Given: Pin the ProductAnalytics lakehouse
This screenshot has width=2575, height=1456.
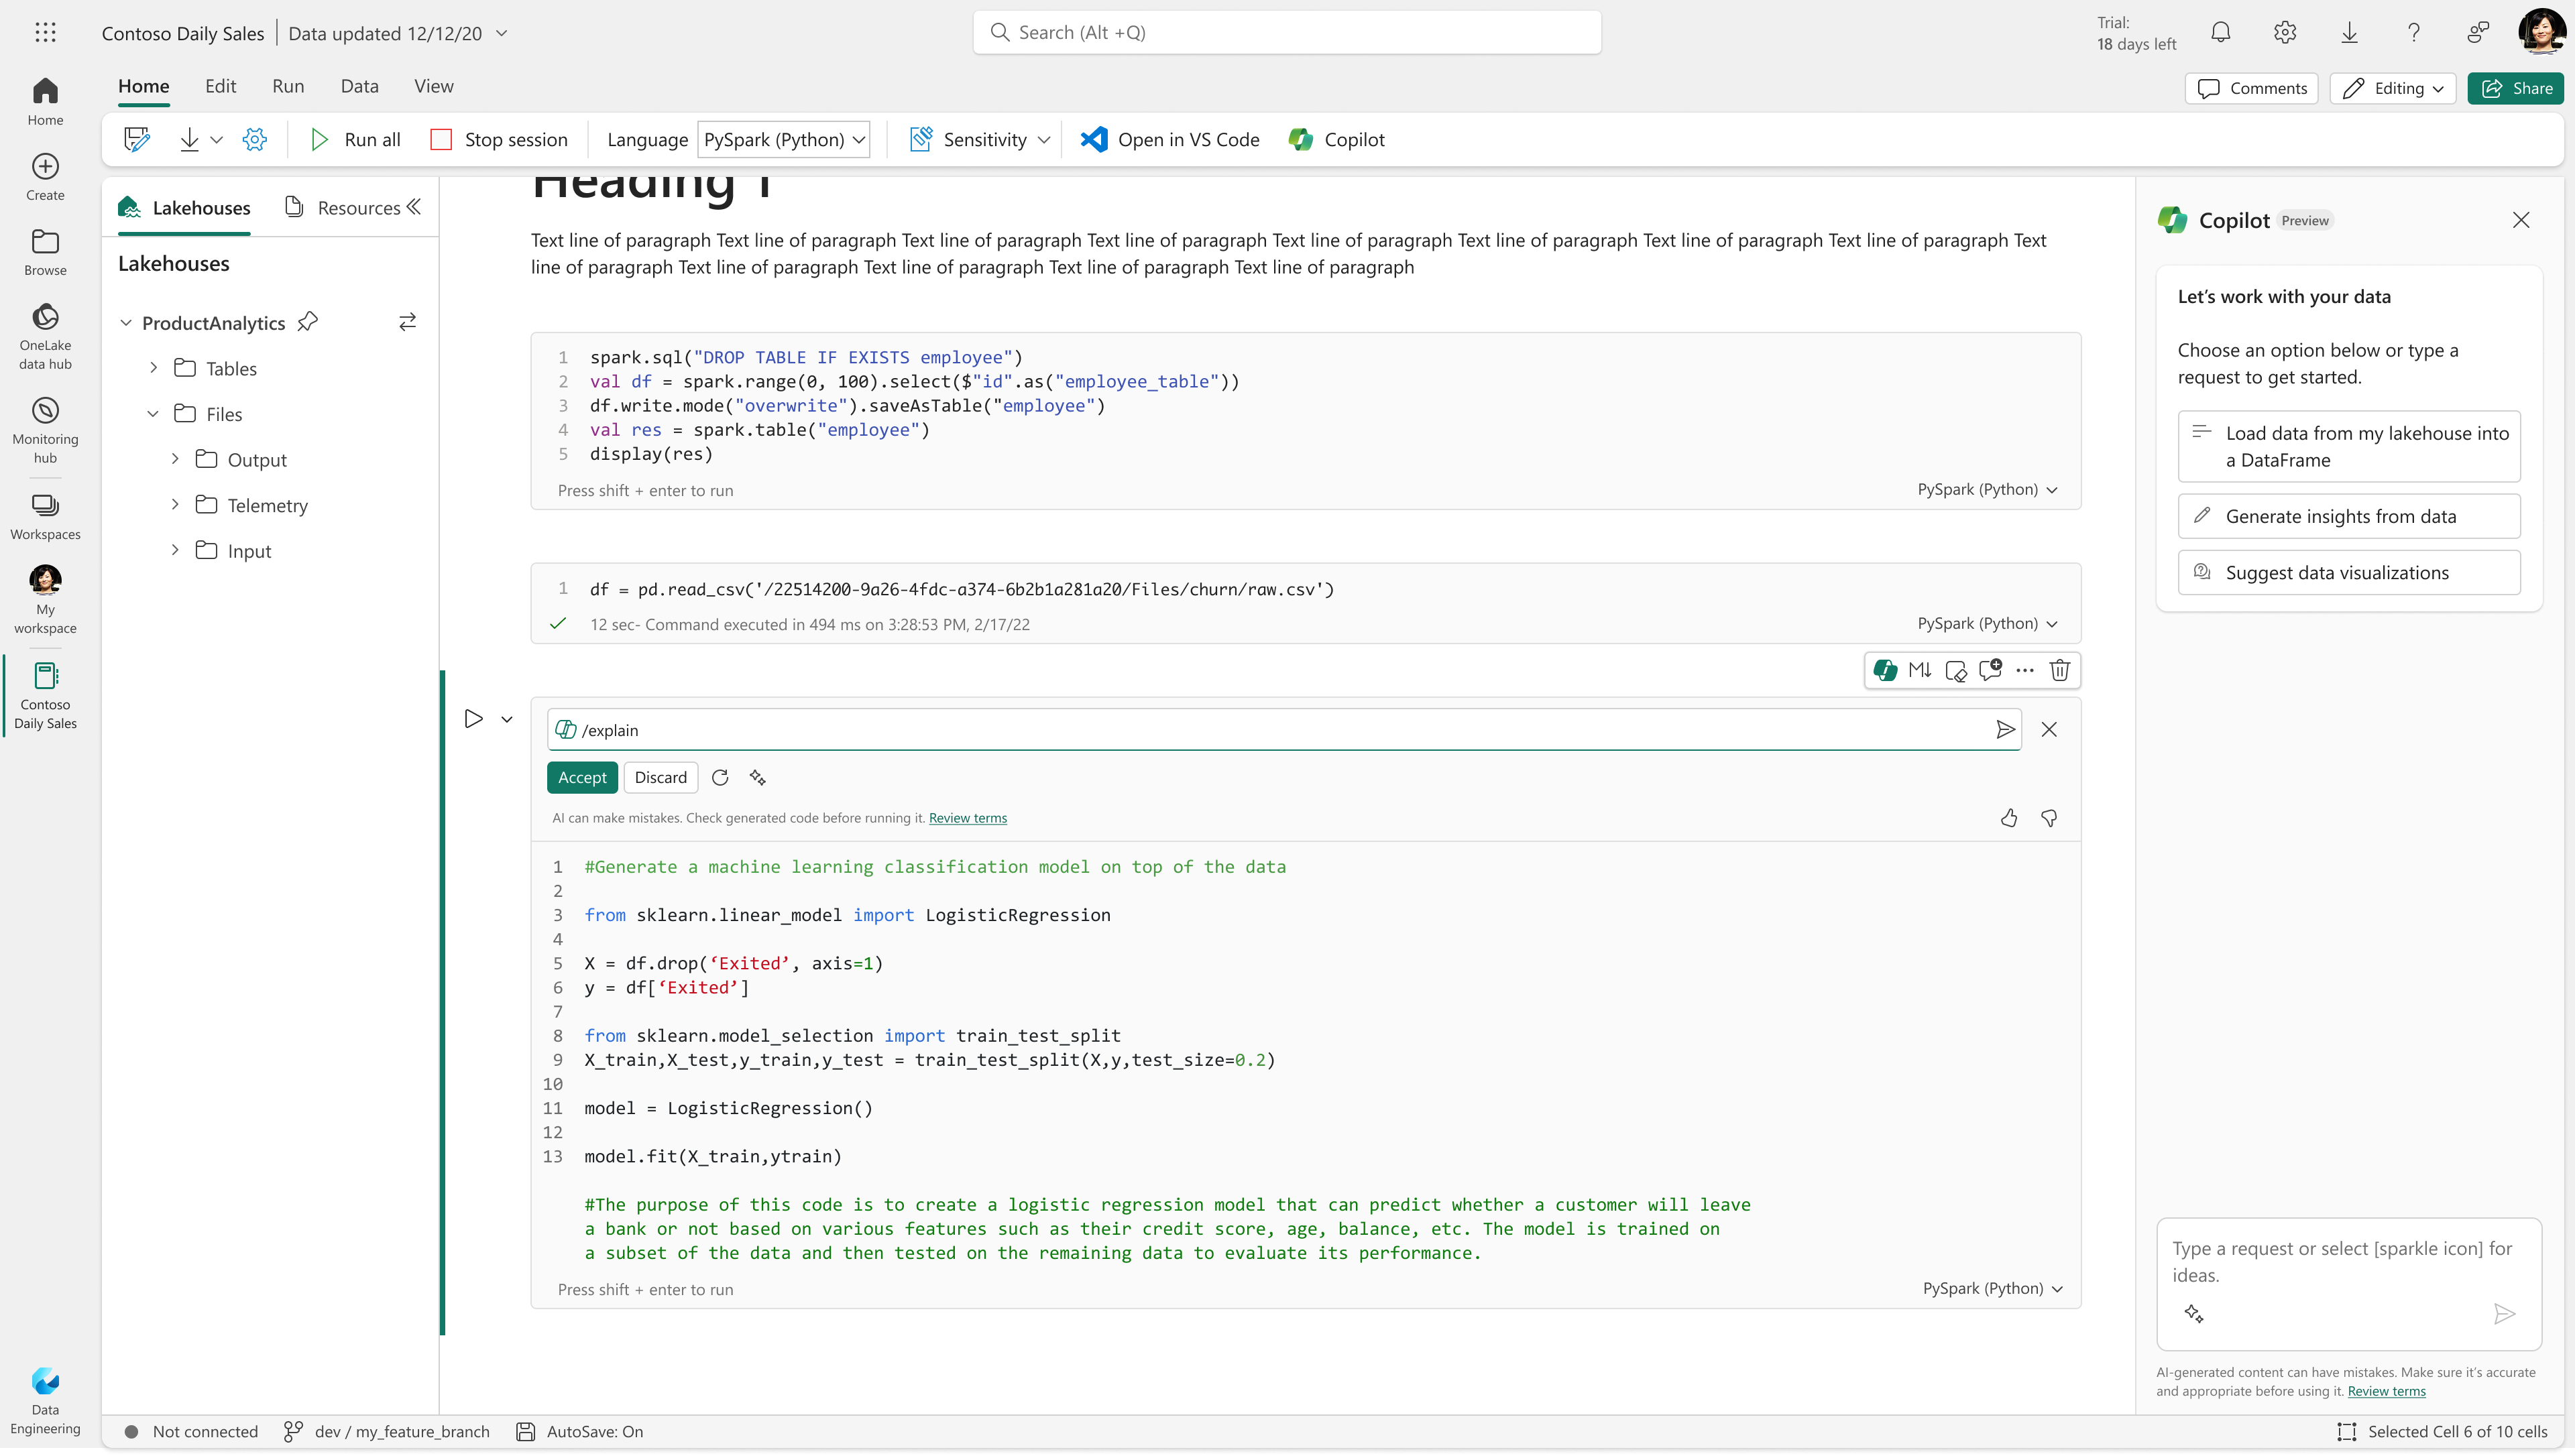Looking at the screenshot, I should tap(308, 322).
